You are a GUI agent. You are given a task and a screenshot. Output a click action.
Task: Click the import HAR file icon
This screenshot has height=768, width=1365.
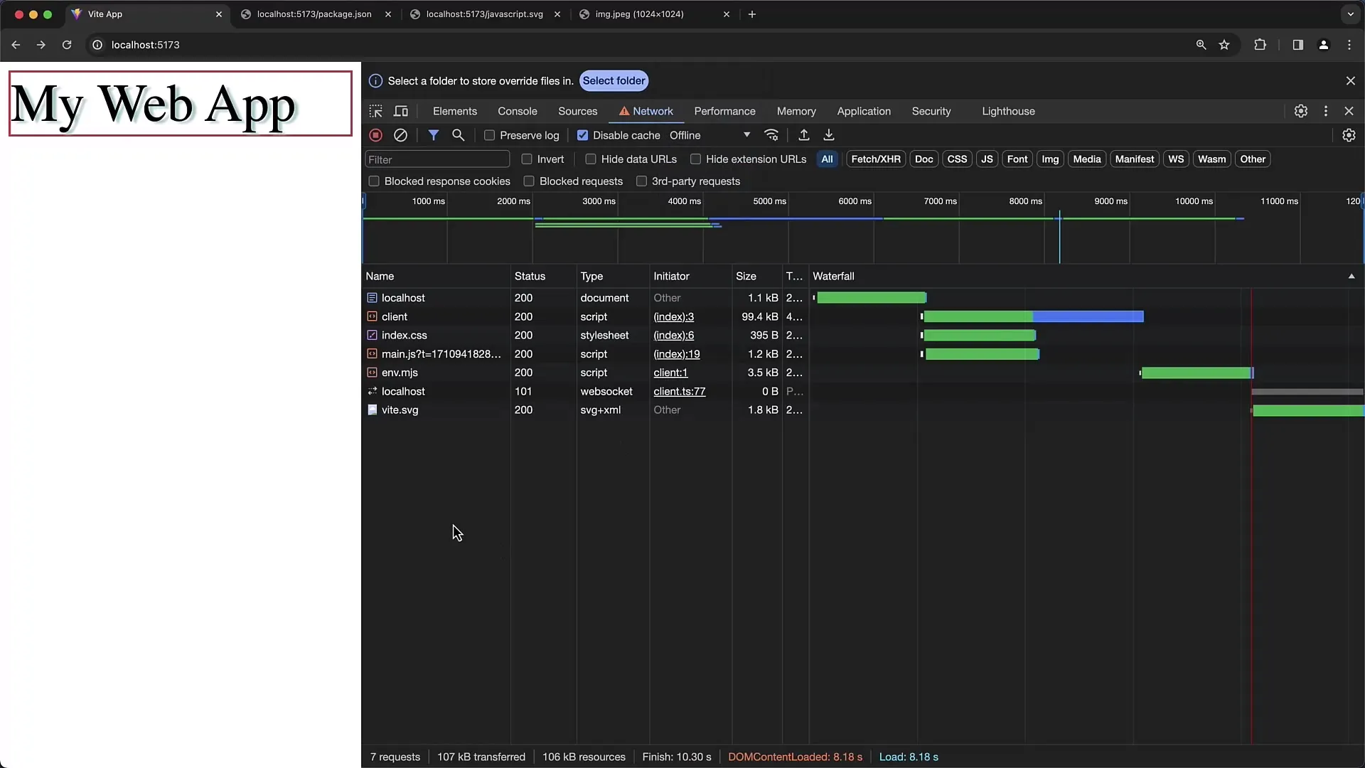point(803,135)
